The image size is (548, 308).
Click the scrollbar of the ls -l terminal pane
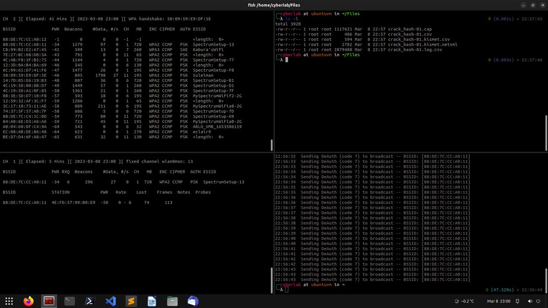click(546, 132)
